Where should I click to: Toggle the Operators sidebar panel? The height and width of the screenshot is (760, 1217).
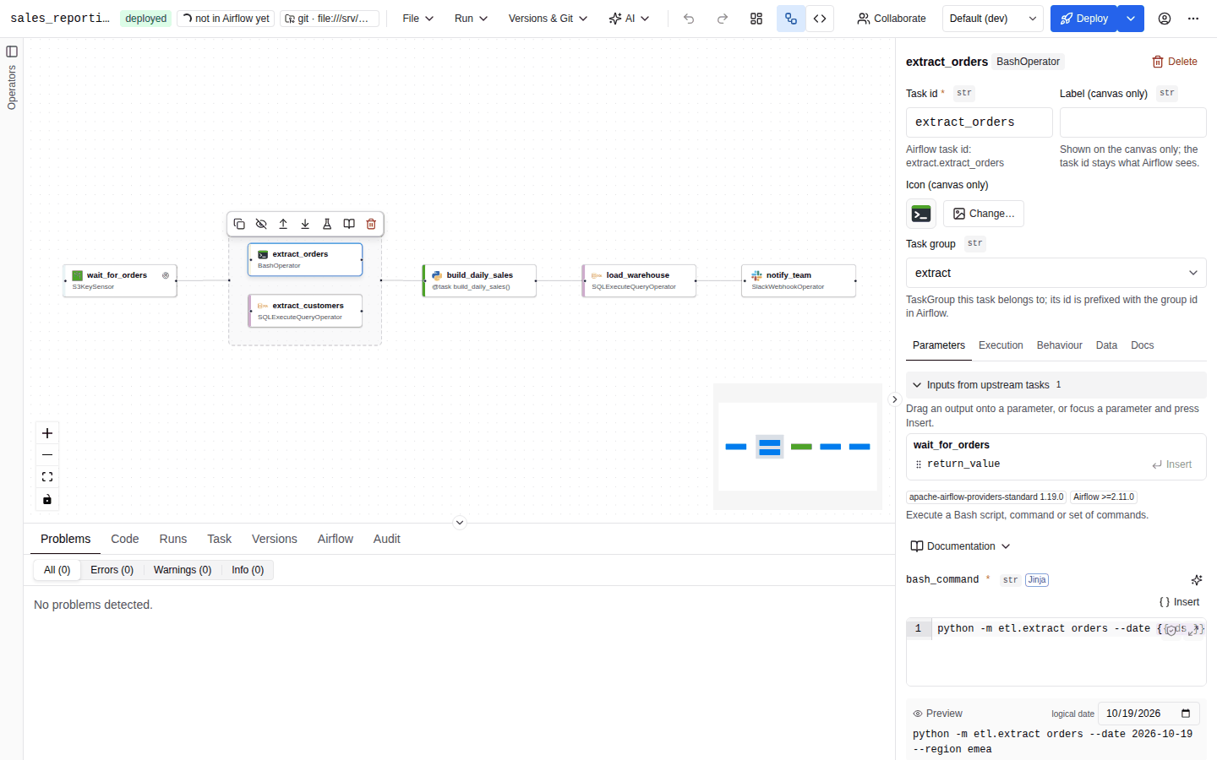12,52
